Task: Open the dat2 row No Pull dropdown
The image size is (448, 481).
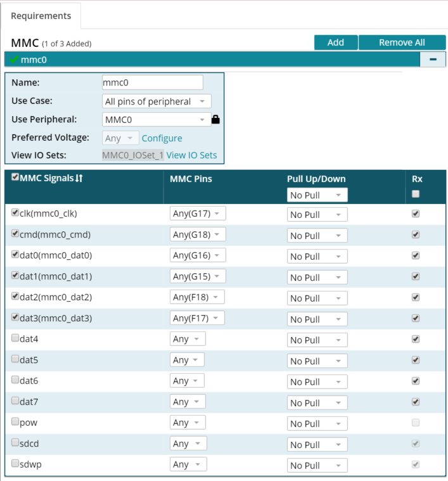Action: pos(317,298)
